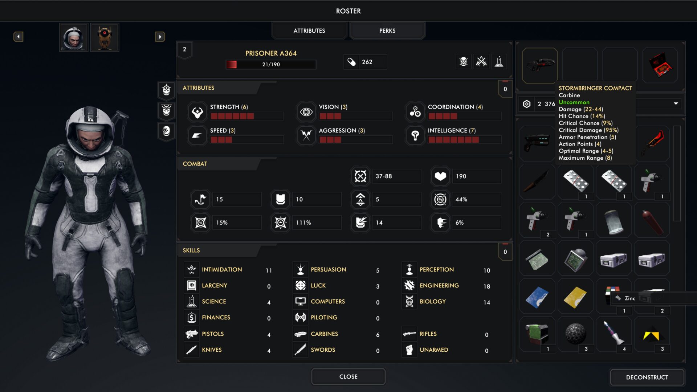The image size is (697, 392).
Task: Switch to the Perks tab
Action: 387,31
